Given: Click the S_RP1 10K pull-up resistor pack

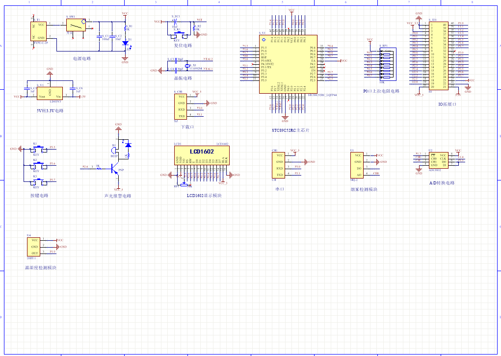Looking at the screenshot, I should 385,64.
